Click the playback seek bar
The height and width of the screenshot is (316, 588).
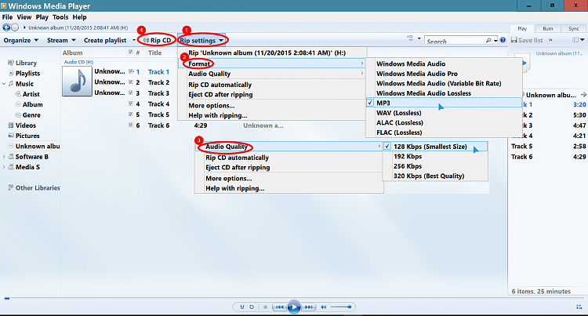tap(294, 299)
